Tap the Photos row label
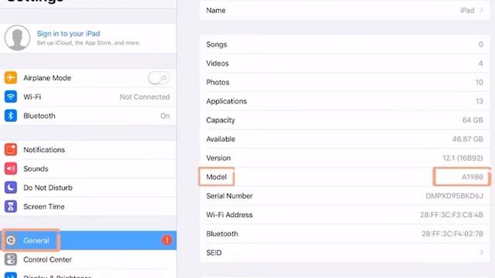 coord(218,83)
